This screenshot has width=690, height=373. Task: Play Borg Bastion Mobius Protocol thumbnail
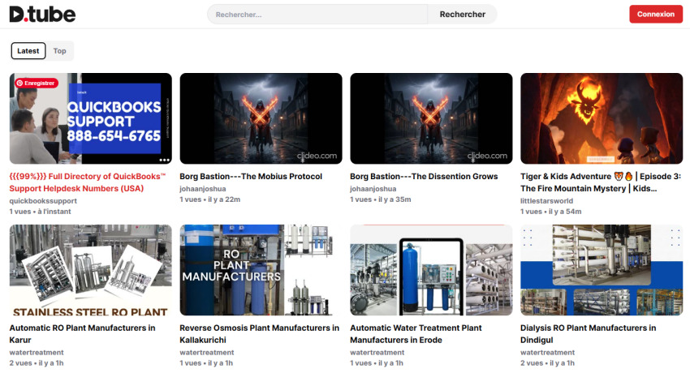[x=261, y=118]
